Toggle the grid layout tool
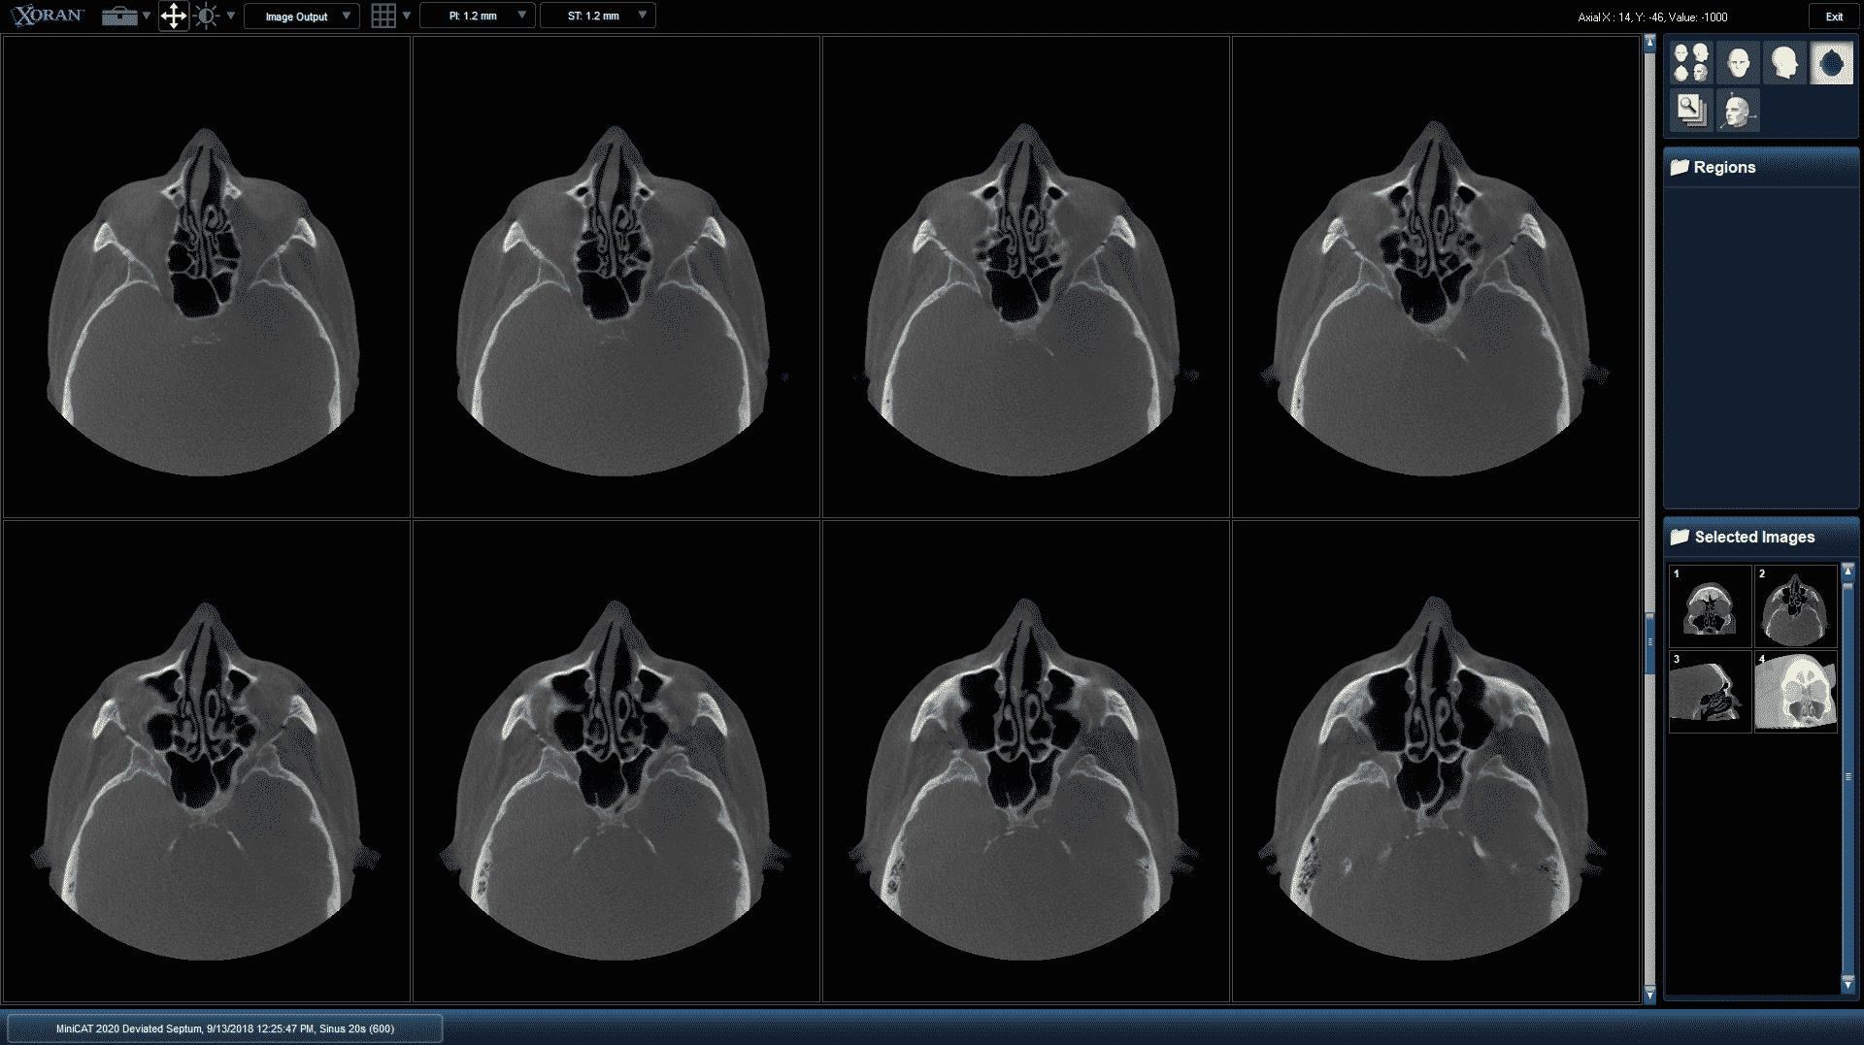 click(x=383, y=16)
